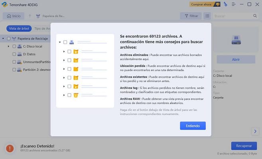
Task: Click '¡Escaneo Detenido!' status text
Action: tap(37, 146)
